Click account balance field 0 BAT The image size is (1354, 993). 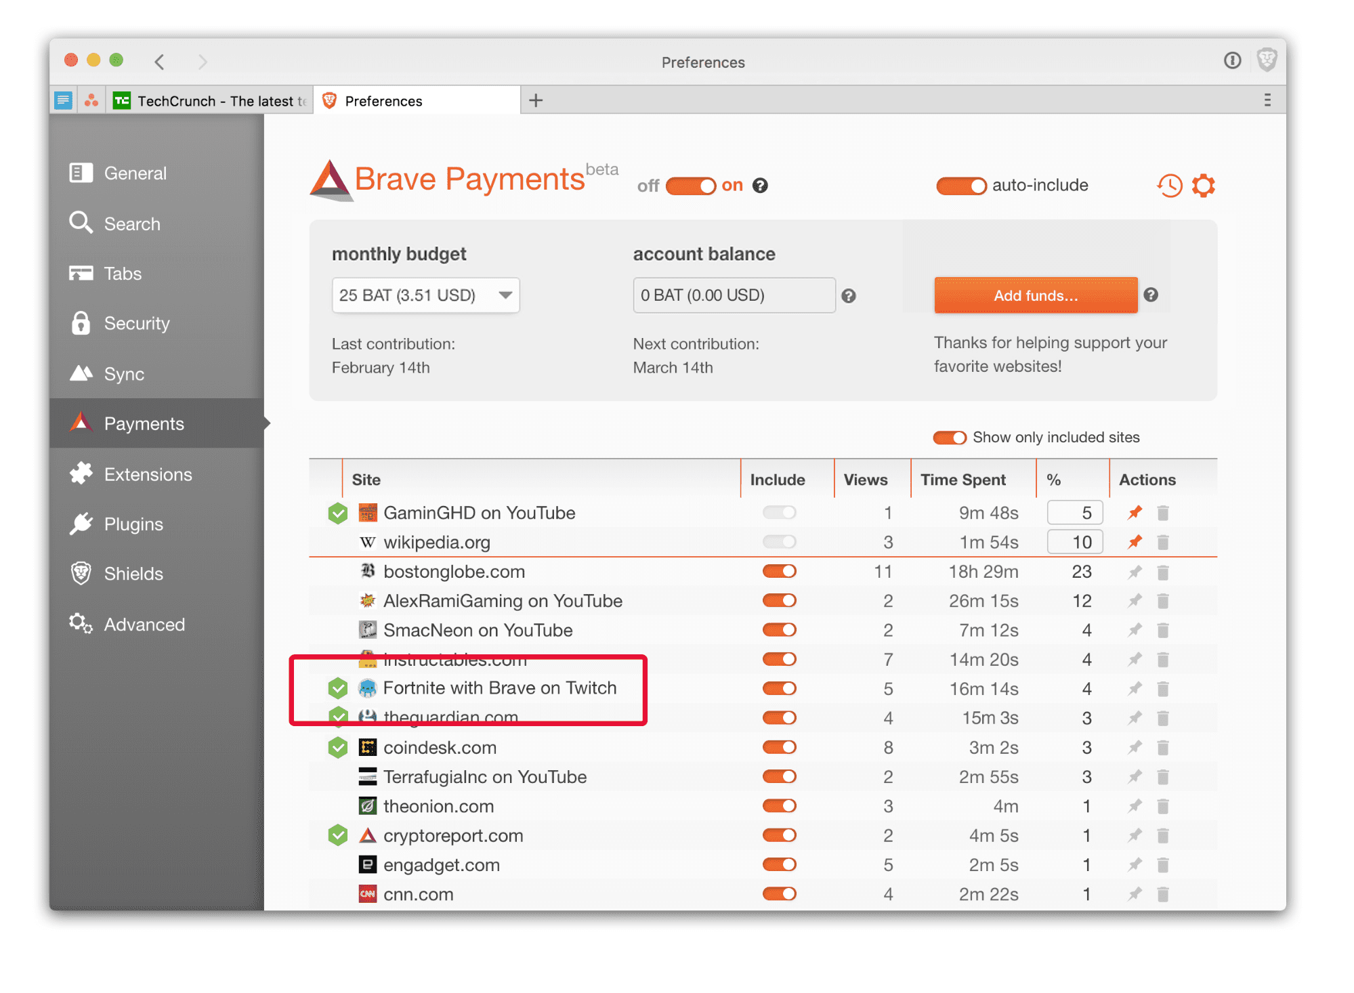tap(734, 295)
